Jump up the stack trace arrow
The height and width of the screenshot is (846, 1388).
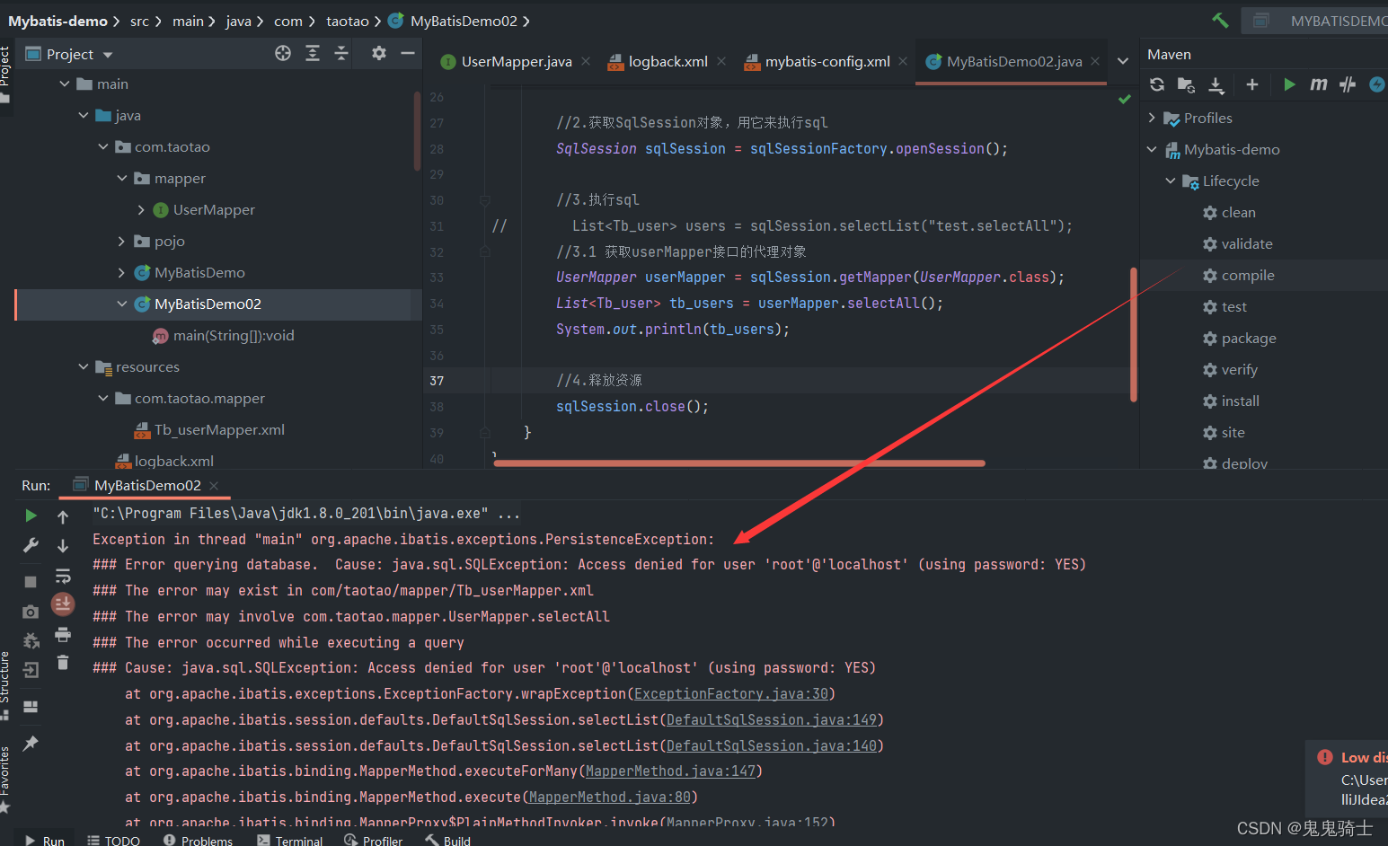pyautogui.click(x=63, y=516)
